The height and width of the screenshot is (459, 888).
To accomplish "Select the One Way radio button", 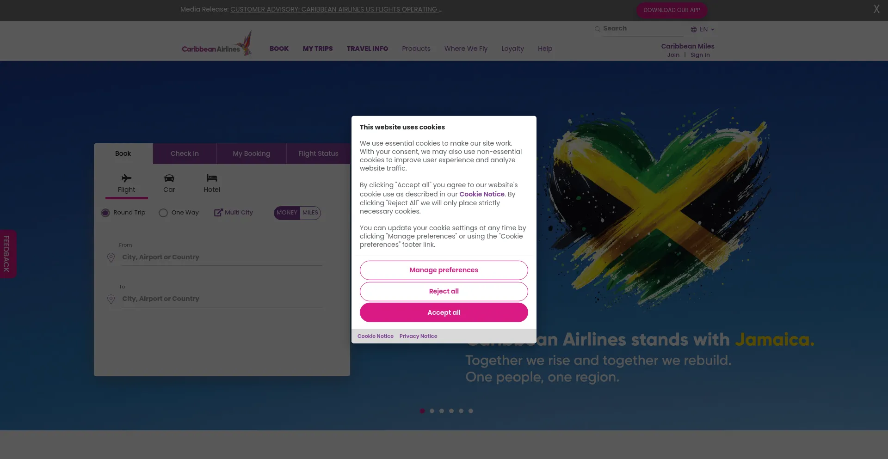I will [x=163, y=213].
